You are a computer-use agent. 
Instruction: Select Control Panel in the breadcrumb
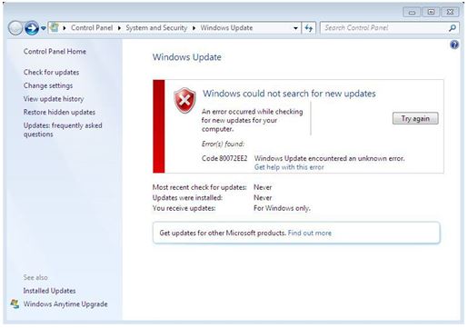(x=92, y=28)
